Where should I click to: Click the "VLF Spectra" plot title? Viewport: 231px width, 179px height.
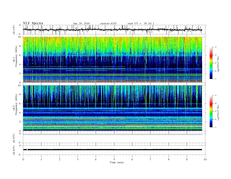click(x=33, y=23)
